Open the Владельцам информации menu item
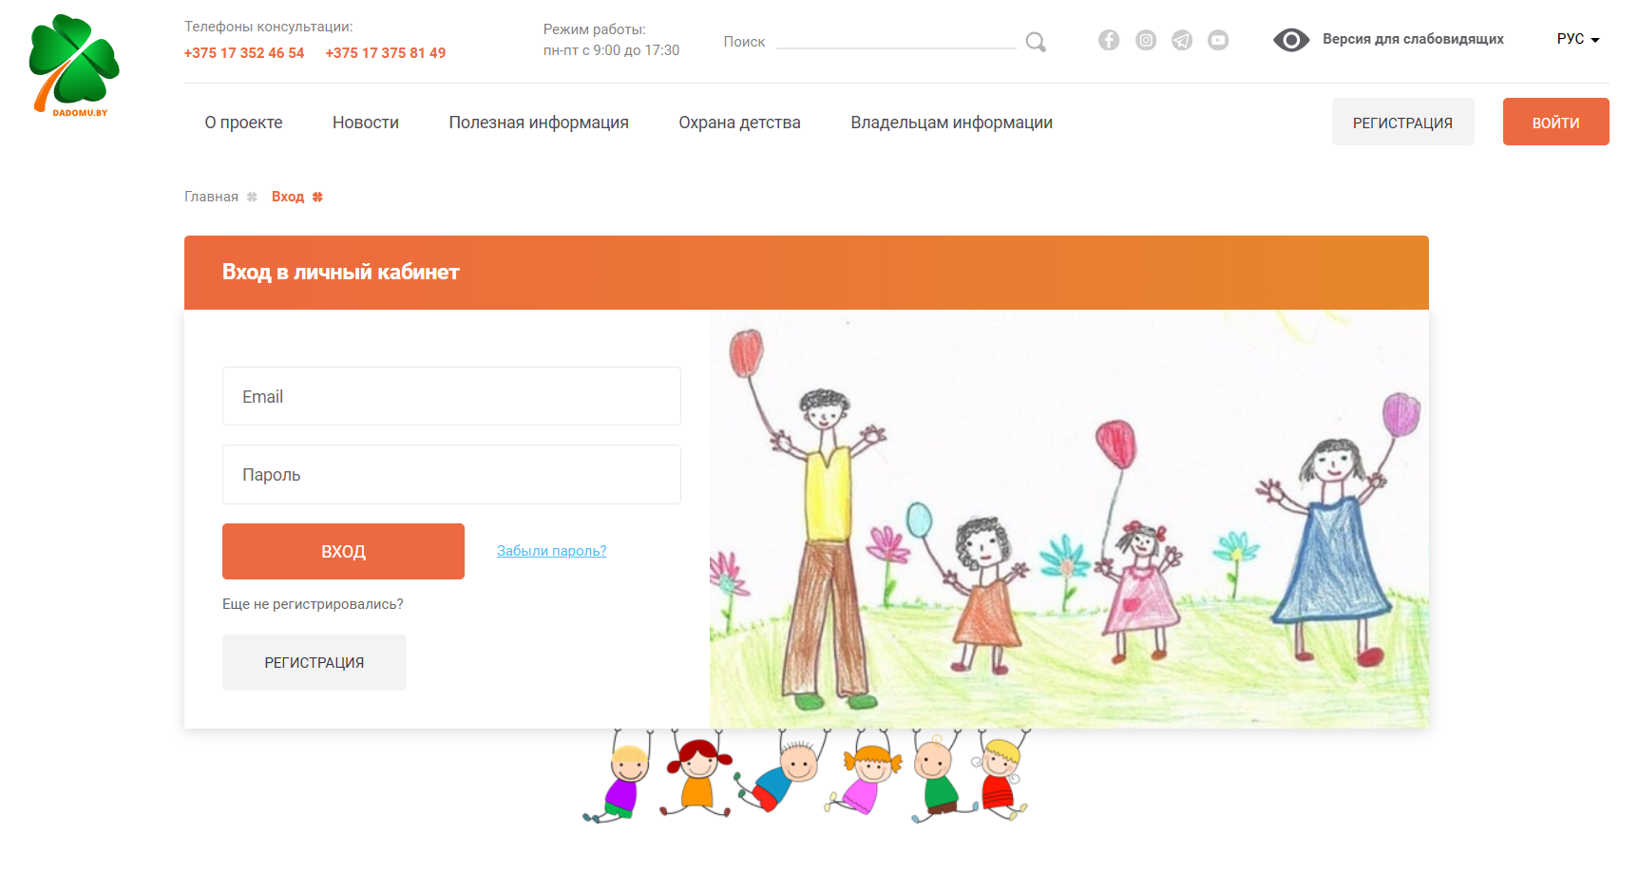The image size is (1639, 872). click(951, 123)
